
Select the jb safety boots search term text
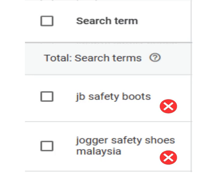point(113,97)
